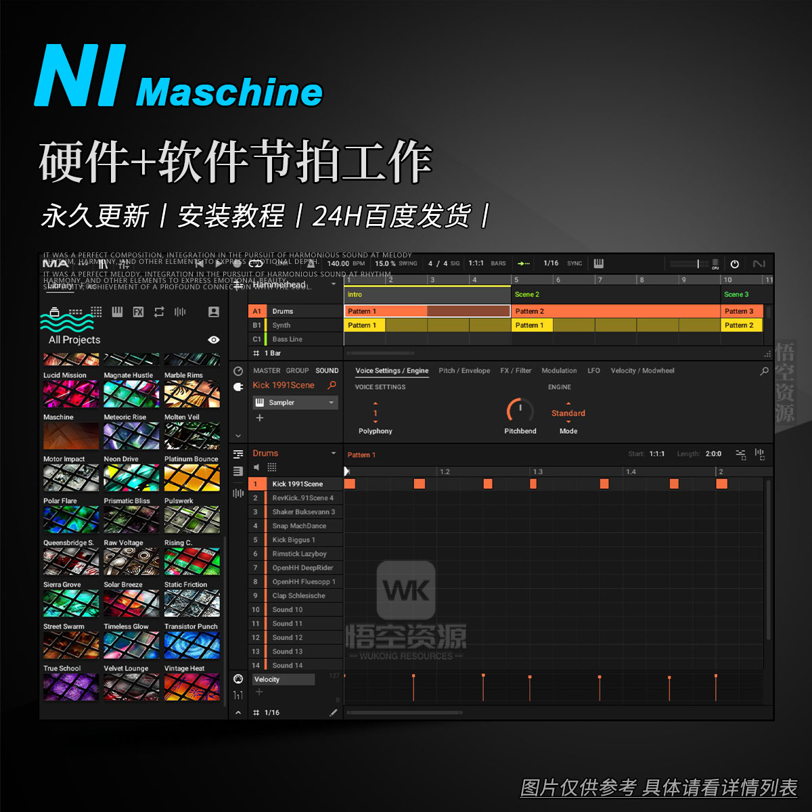Switch to the MASTER tab in control area
The height and width of the screenshot is (812, 812).
tap(266, 370)
